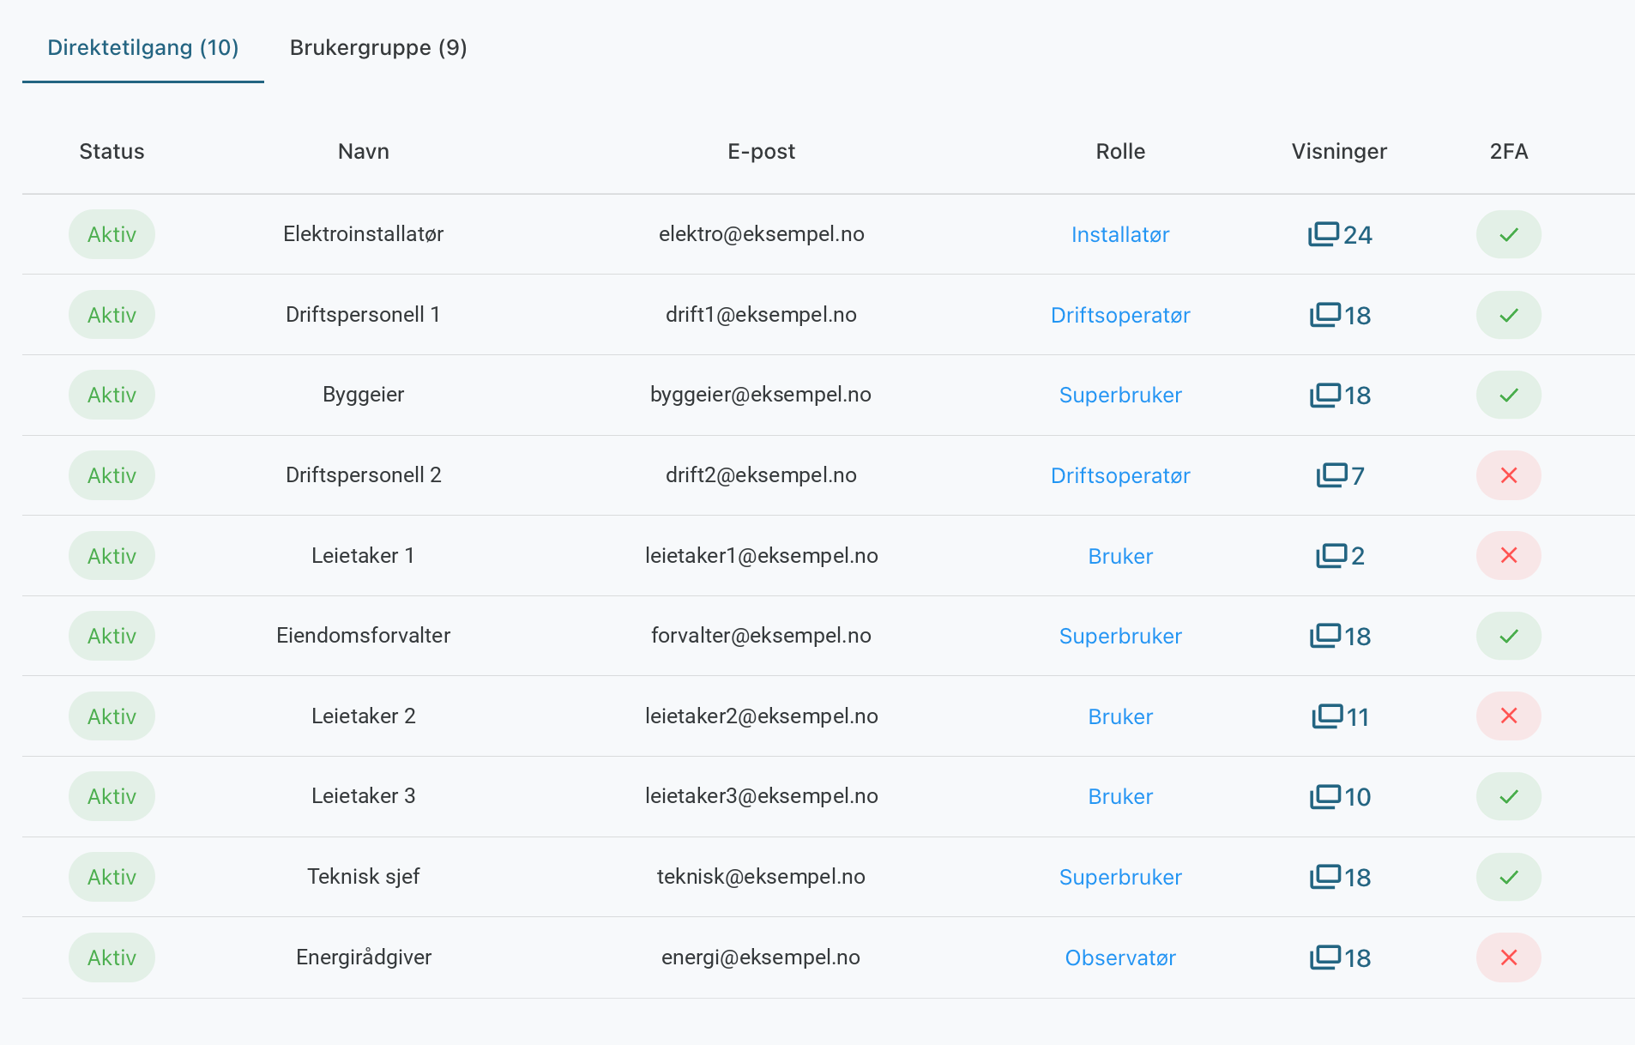Sort by the Visninger column header
This screenshot has width=1635, height=1045.
pos(1339,151)
